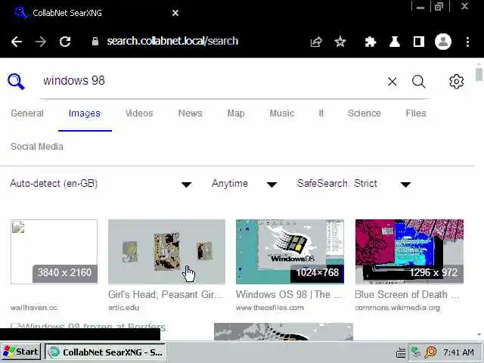Click the www.theosfiles.com source text

(x=270, y=308)
